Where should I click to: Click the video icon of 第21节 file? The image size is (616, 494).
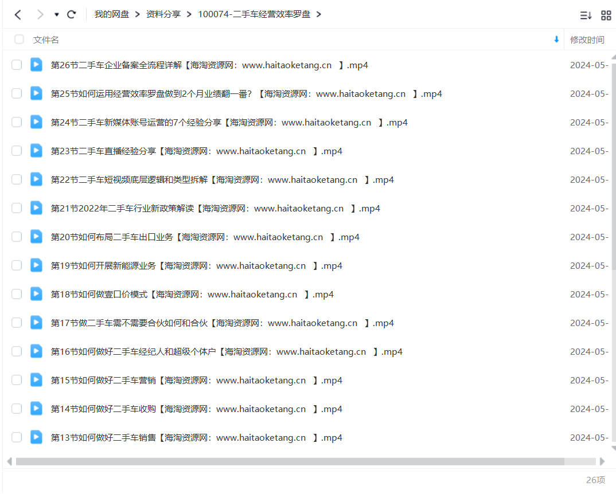(36, 207)
